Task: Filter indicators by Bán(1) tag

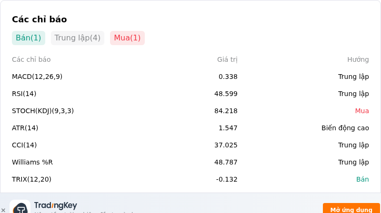Action: [29, 38]
